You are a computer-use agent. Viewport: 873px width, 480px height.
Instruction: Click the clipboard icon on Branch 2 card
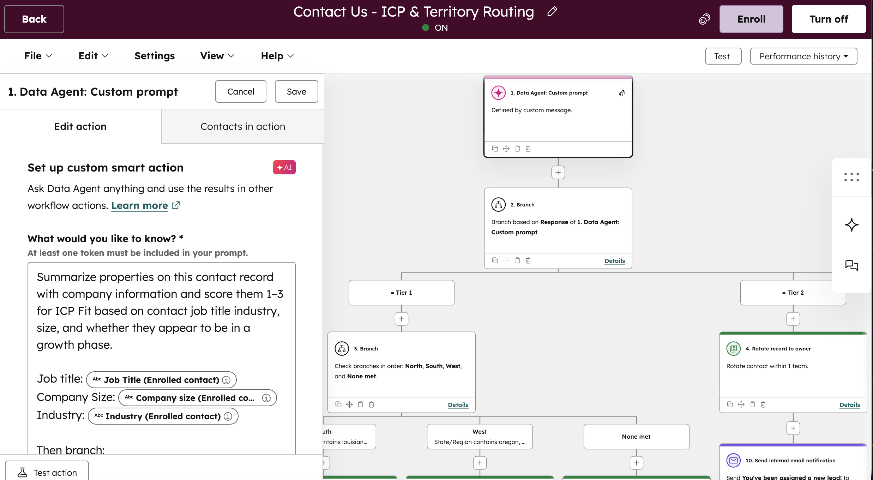517,260
